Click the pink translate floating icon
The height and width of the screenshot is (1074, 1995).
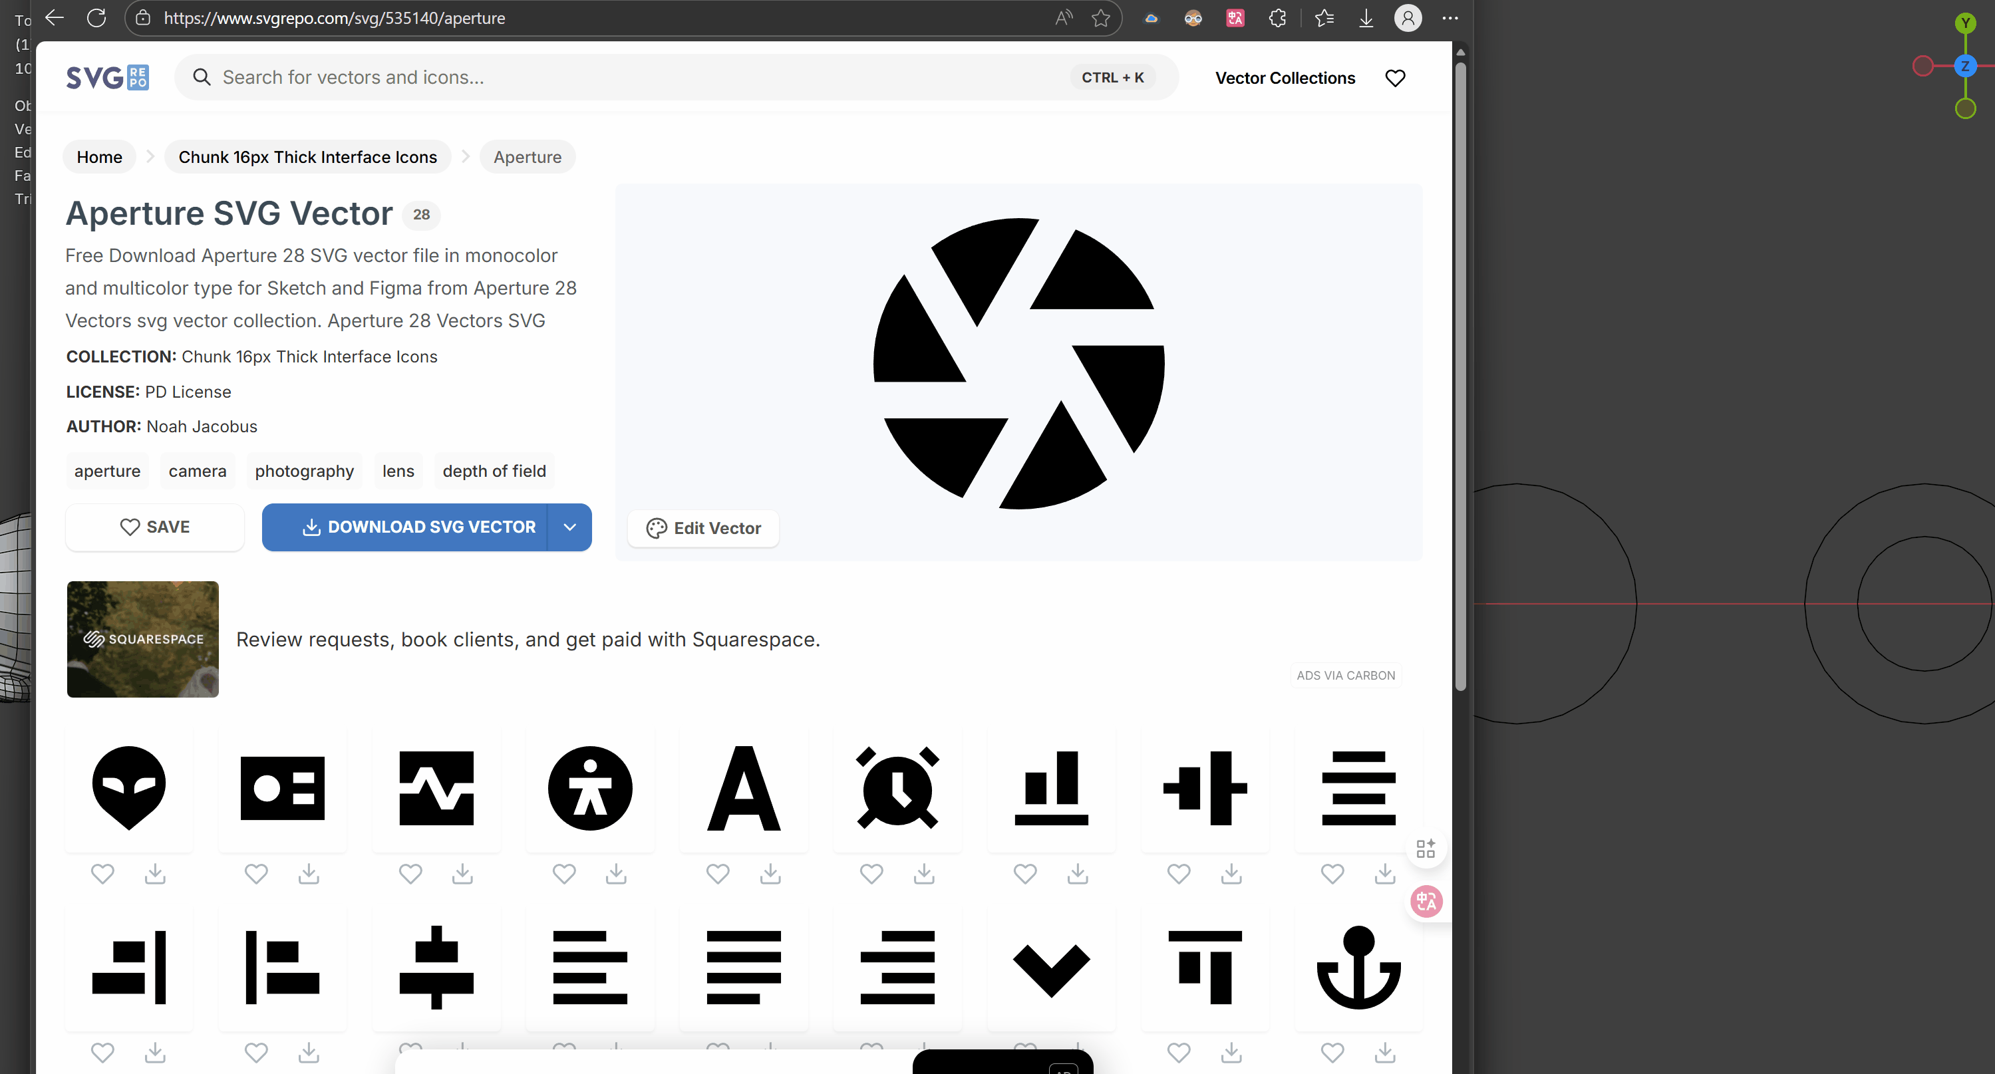click(1426, 901)
